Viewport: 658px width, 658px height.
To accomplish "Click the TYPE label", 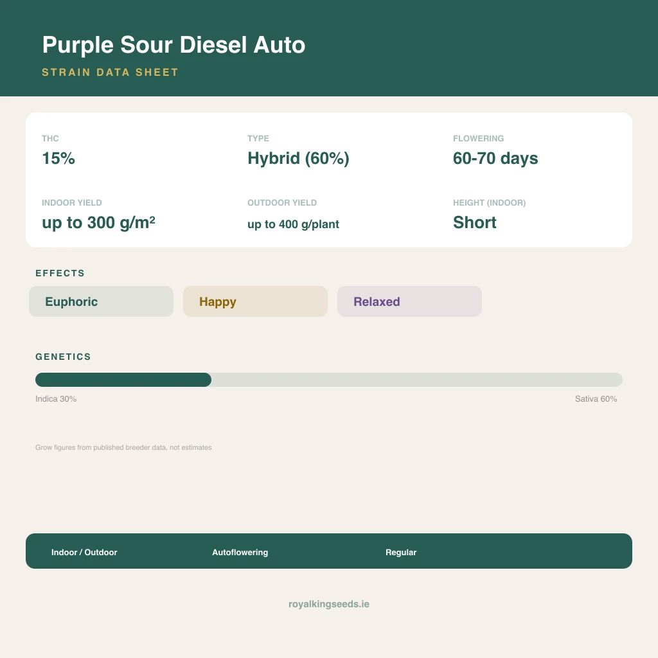I will [x=258, y=139].
